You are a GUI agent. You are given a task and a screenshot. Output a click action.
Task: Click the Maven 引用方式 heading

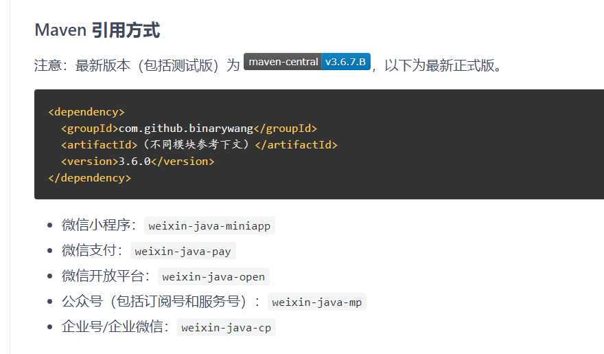pos(97,30)
